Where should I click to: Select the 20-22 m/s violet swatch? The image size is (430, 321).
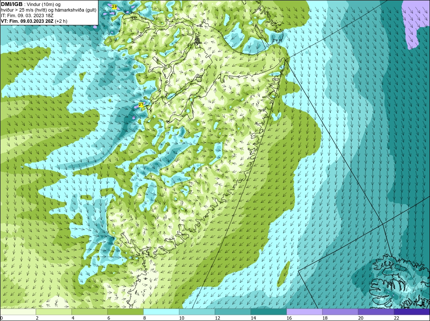click(376, 312)
